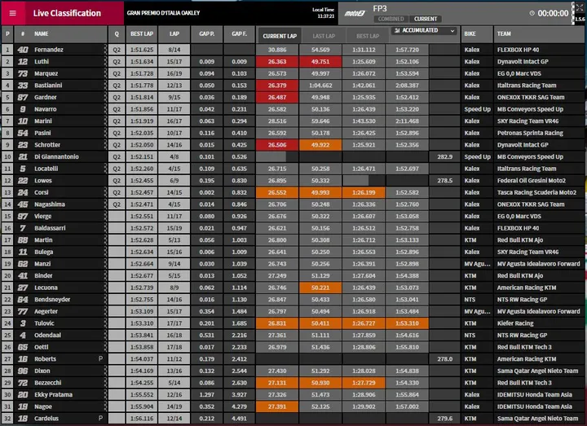Screen dimensions: 587x426
Task: Click Petronas Sprinta Racing team name
Action: [x=530, y=133]
